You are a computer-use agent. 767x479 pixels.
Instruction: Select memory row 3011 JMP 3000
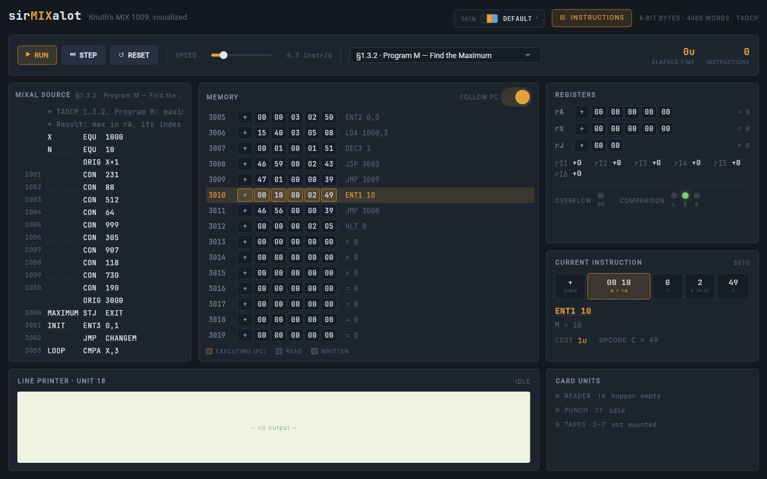[x=370, y=211]
